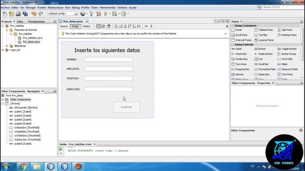Pick the Label component in palette

[x=236, y=49]
